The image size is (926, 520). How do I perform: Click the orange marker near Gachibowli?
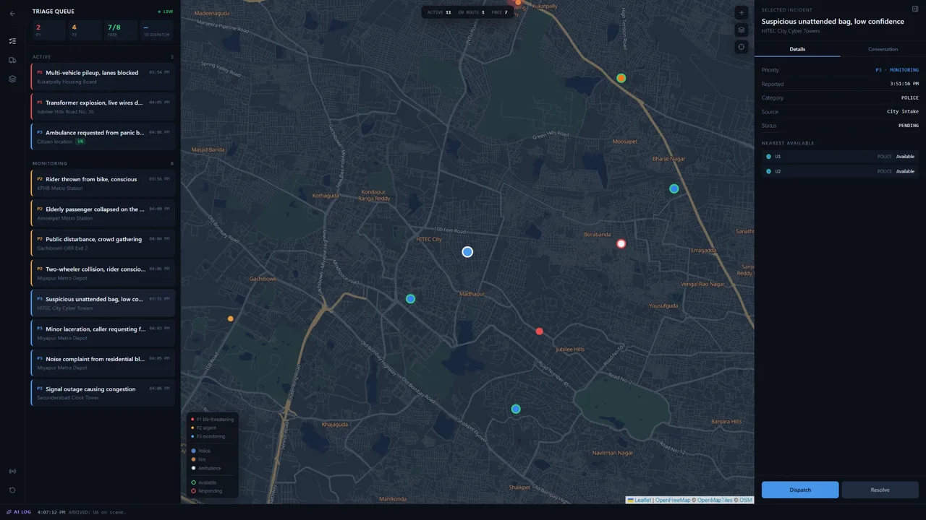tap(231, 318)
